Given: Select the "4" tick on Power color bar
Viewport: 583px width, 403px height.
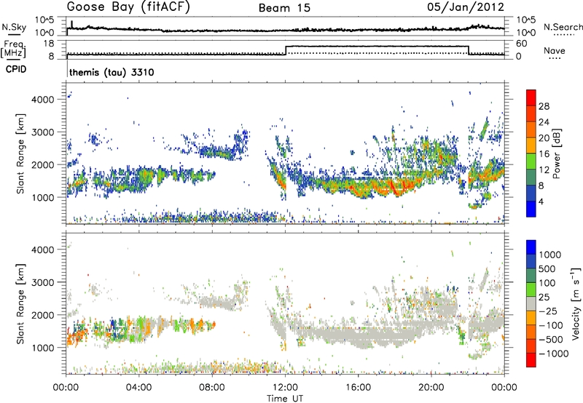Looking at the screenshot, I should [x=541, y=201].
